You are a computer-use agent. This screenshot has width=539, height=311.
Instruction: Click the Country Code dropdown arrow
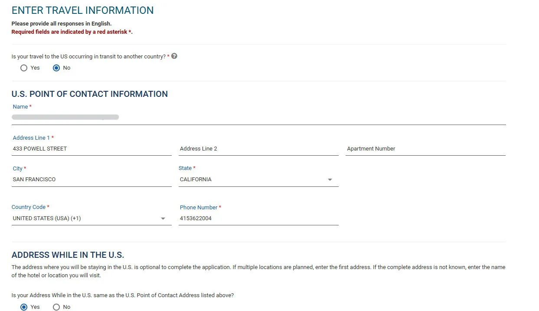point(163,218)
